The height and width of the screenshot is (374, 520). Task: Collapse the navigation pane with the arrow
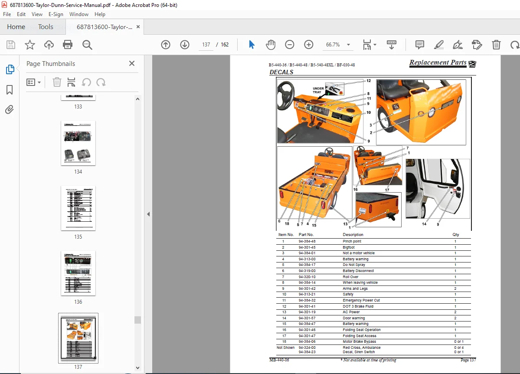[x=149, y=214]
